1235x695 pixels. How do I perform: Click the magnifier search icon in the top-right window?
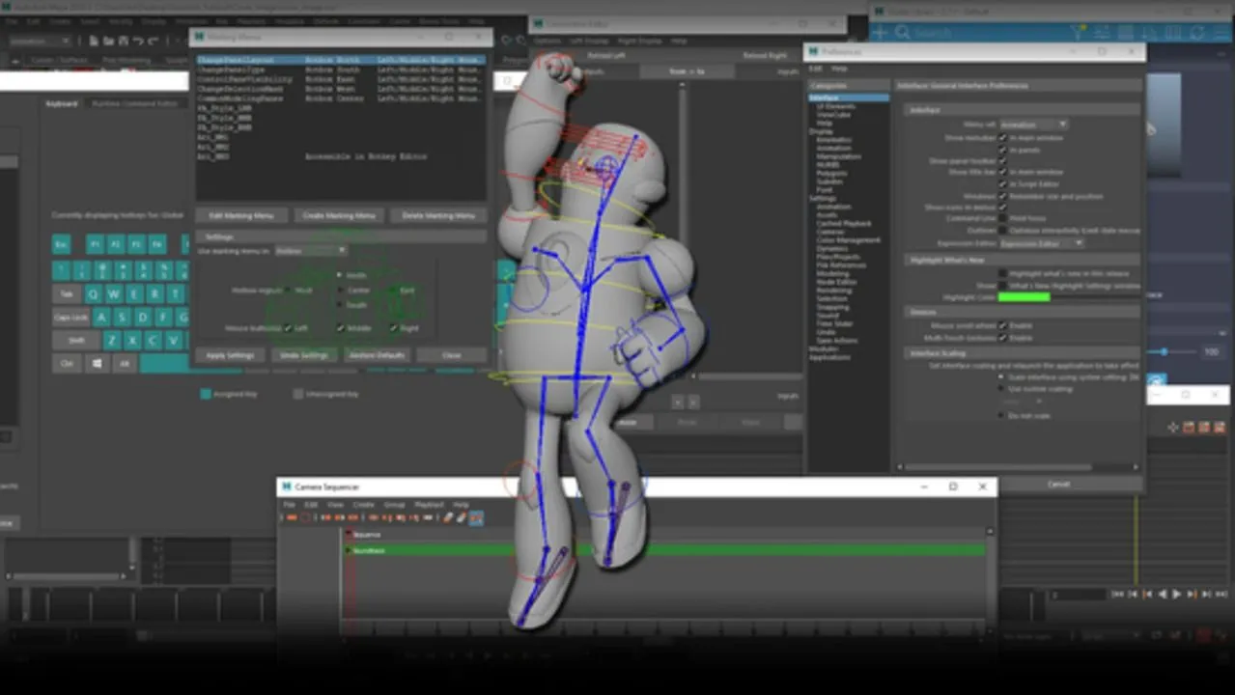coord(902,33)
